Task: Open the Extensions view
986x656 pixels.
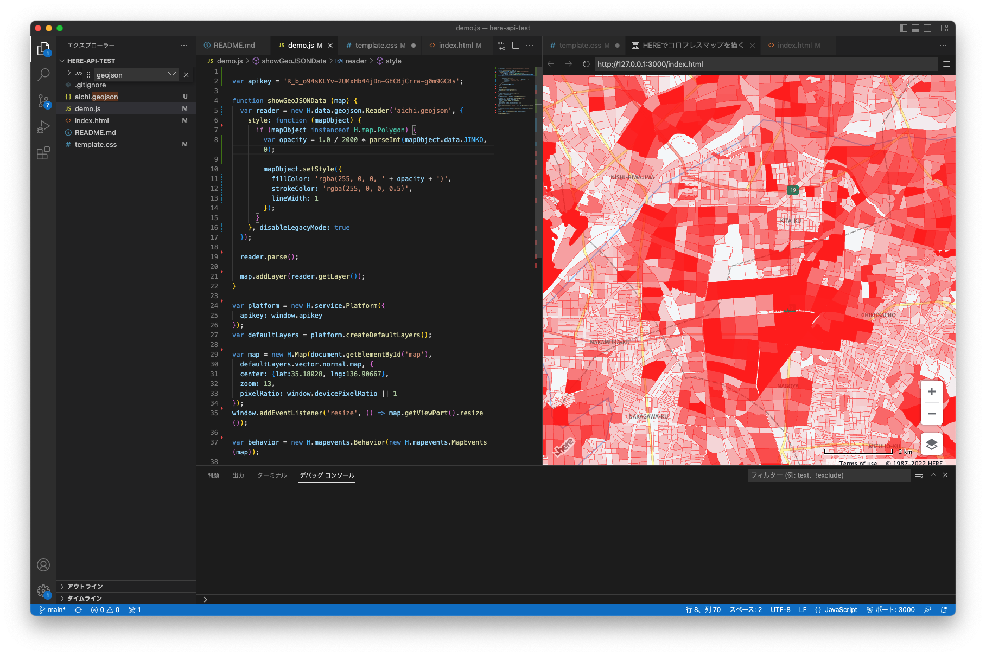Action: coord(43,153)
